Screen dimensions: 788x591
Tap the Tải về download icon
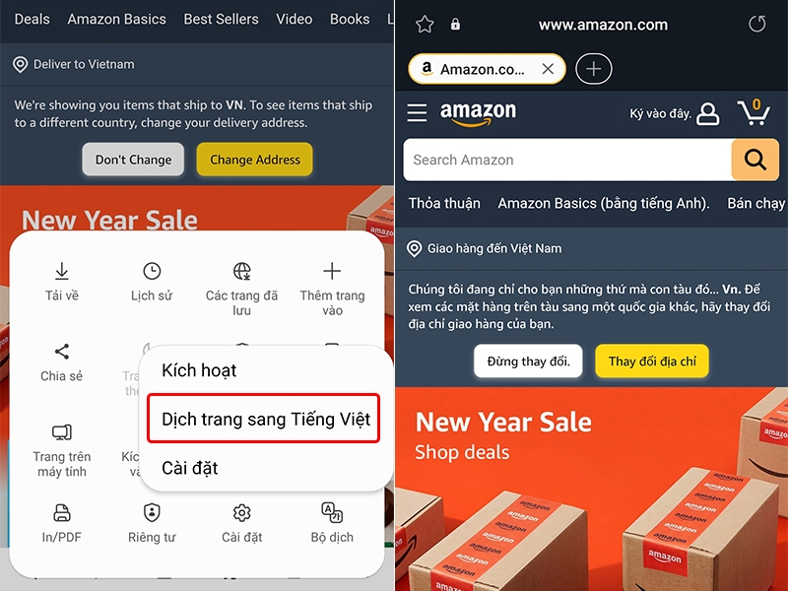[62, 272]
